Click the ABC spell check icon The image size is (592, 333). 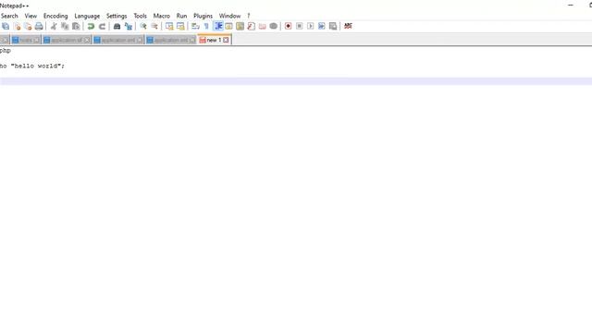coord(348,26)
